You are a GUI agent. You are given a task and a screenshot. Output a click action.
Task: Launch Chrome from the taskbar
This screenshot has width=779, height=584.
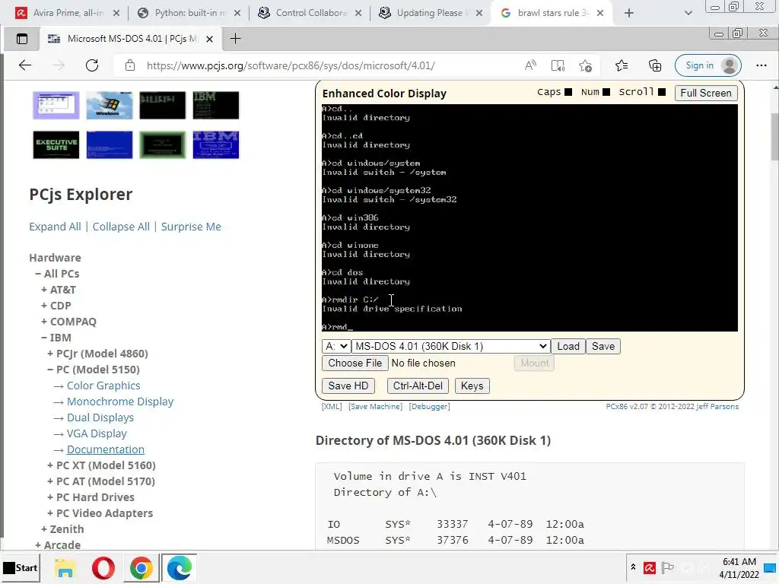141,567
